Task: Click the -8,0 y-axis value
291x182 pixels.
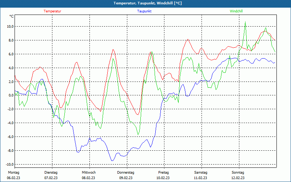Action: [11, 151]
